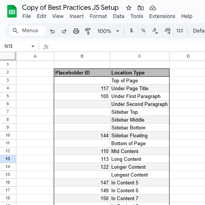205x205 pixels.
Task: Open the Extensions menu
Action: click(x=162, y=16)
